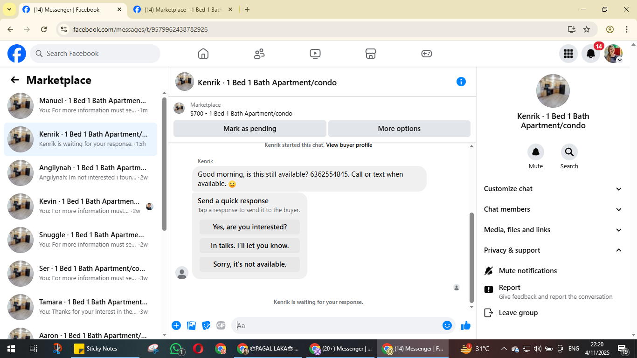Viewport: 637px width, 358px height.
Task: Open the Windows Start menu
Action: click(11, 349)
